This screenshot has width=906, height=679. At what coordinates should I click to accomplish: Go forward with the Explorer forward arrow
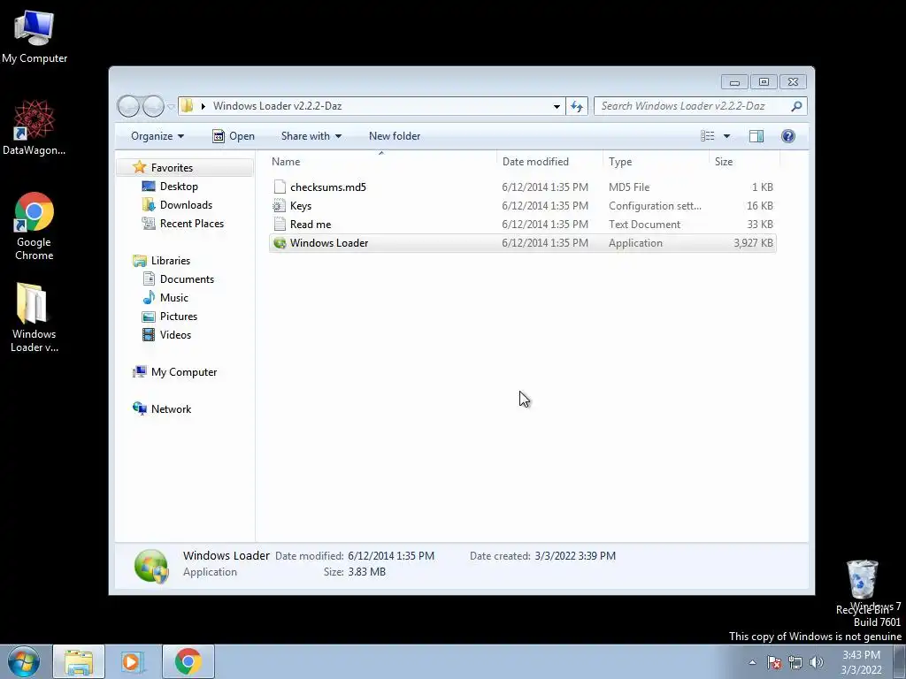pos(153,106)
